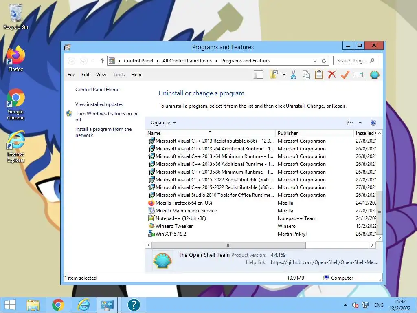Sort by the Publisher column header
The image size is (417, 313).
point(314,133)
